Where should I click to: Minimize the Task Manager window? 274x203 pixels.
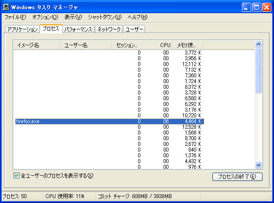[x=246, y=7]
